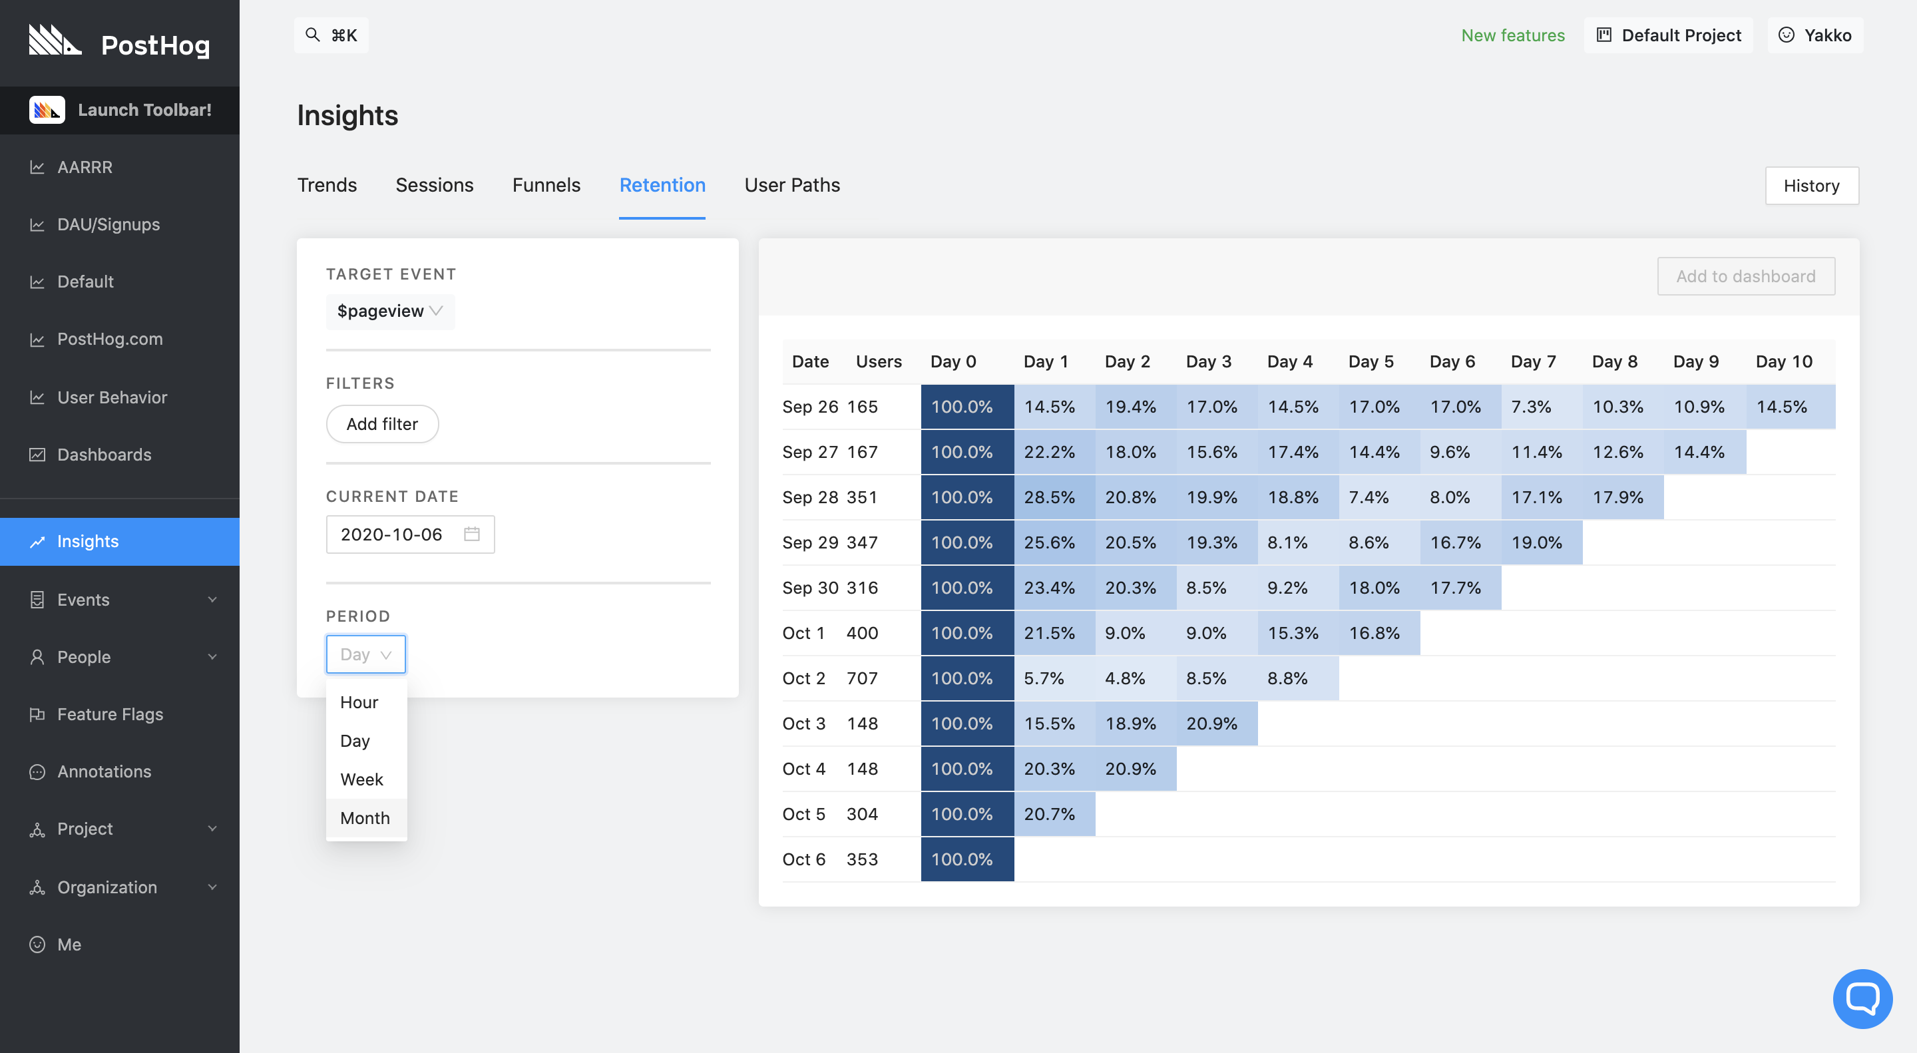
Task: Select the DAU/Signups insight in the sidebar
Action: (108, 224)
